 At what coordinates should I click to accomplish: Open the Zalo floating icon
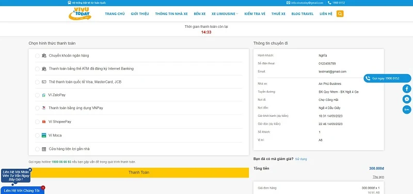(407, 110)
